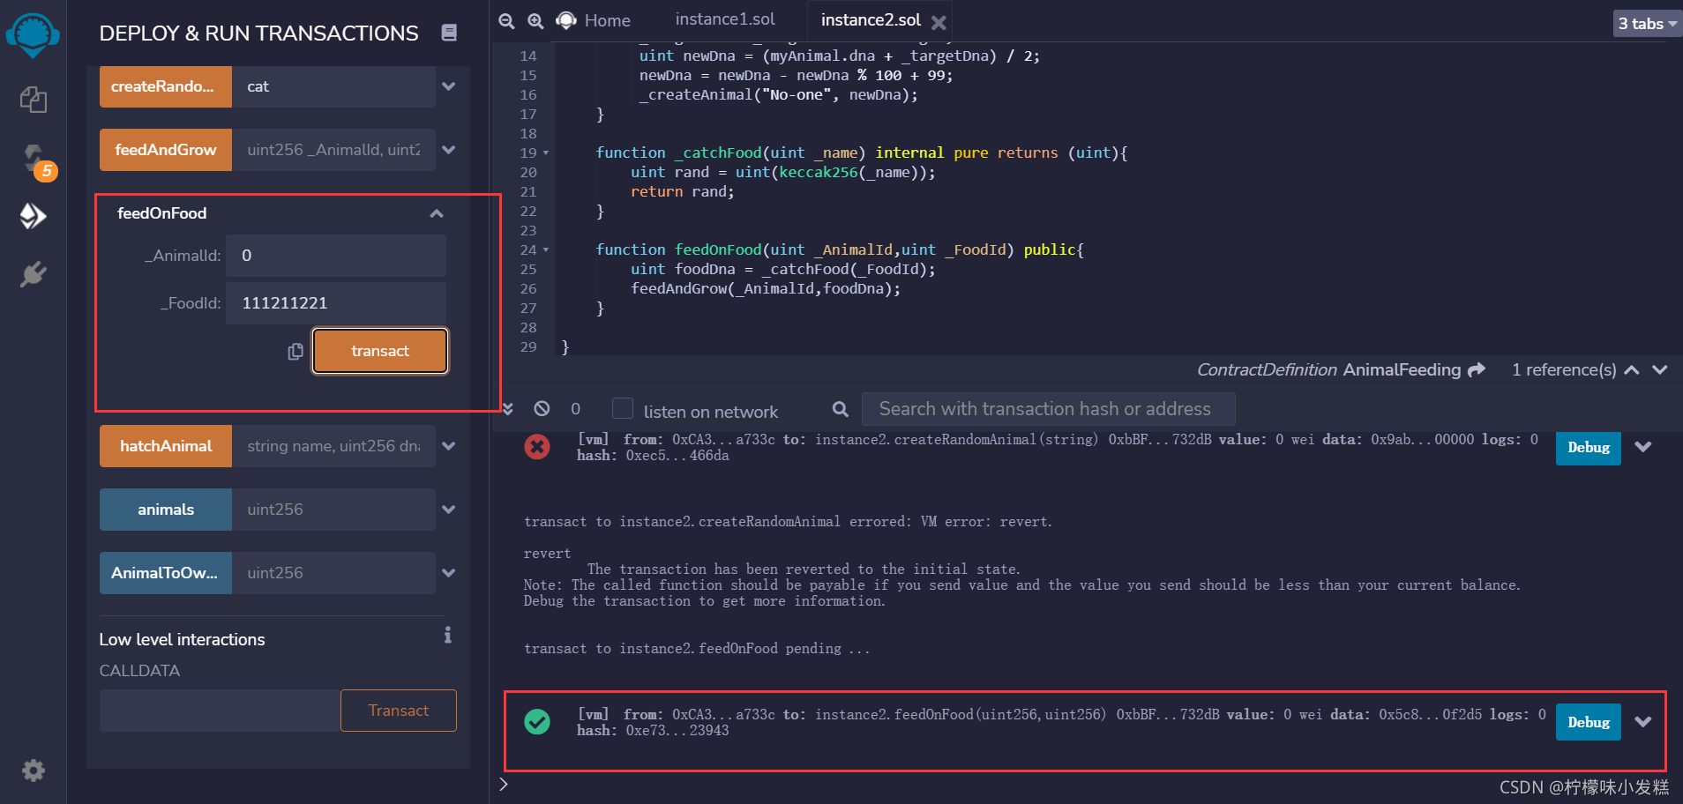
Task: Switch to the Home tab
Action: 594,20
